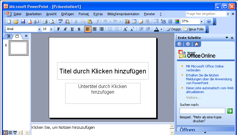Toggle right text alignment
238x135 pixels.
click(x=101, y=29)
